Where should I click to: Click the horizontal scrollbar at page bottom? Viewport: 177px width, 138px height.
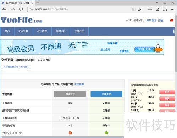pos(63,137)
